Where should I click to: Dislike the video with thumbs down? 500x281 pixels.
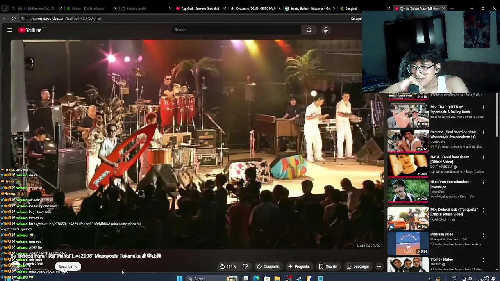(245, 267)
